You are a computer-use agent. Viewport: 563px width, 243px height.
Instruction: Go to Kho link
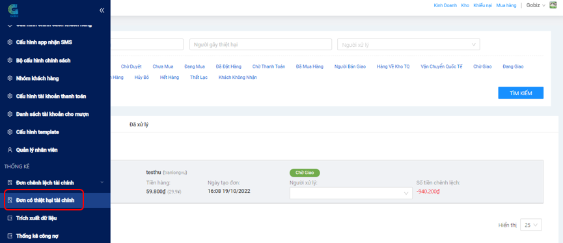coord(465,5)
